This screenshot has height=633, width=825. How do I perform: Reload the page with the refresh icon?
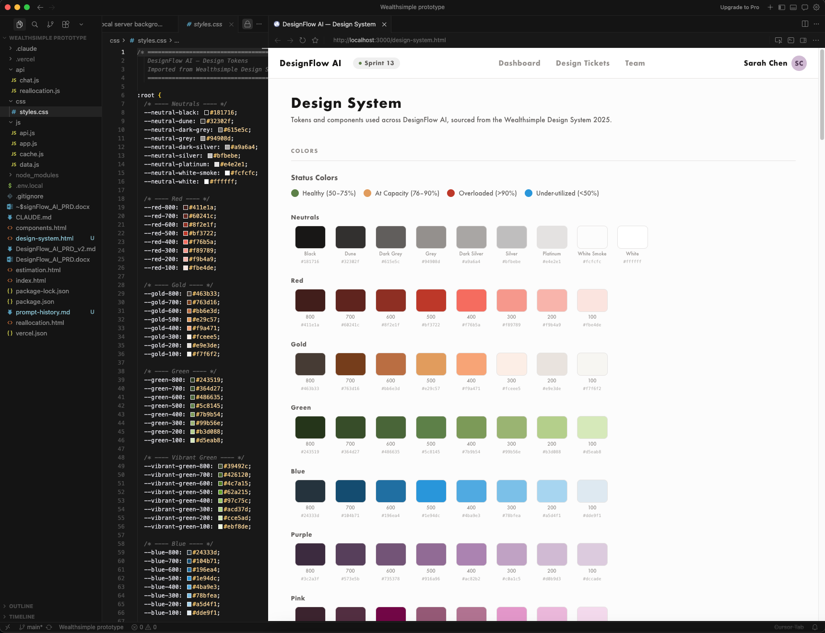point(303,40)
